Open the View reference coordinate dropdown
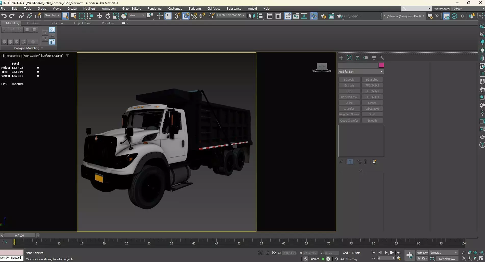The image size is (485, 262). coord(137,15)
